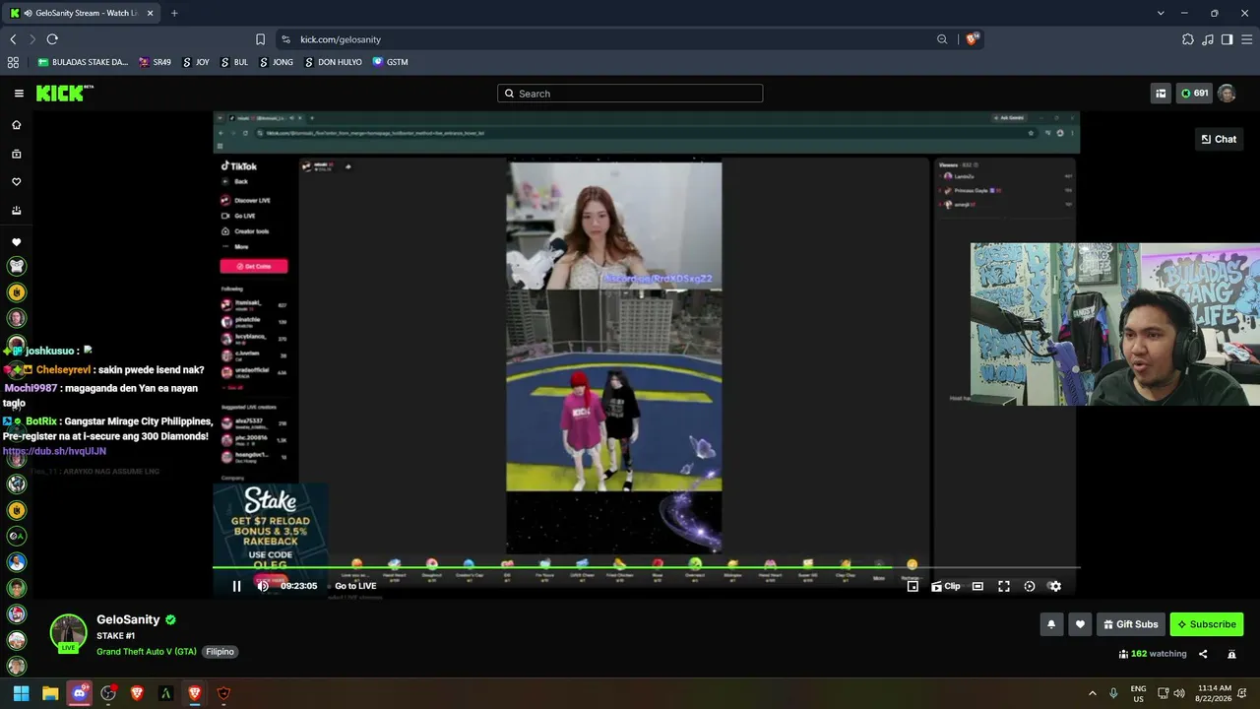
Task: Open the DON HULYO bookmark
Action: 334,62
